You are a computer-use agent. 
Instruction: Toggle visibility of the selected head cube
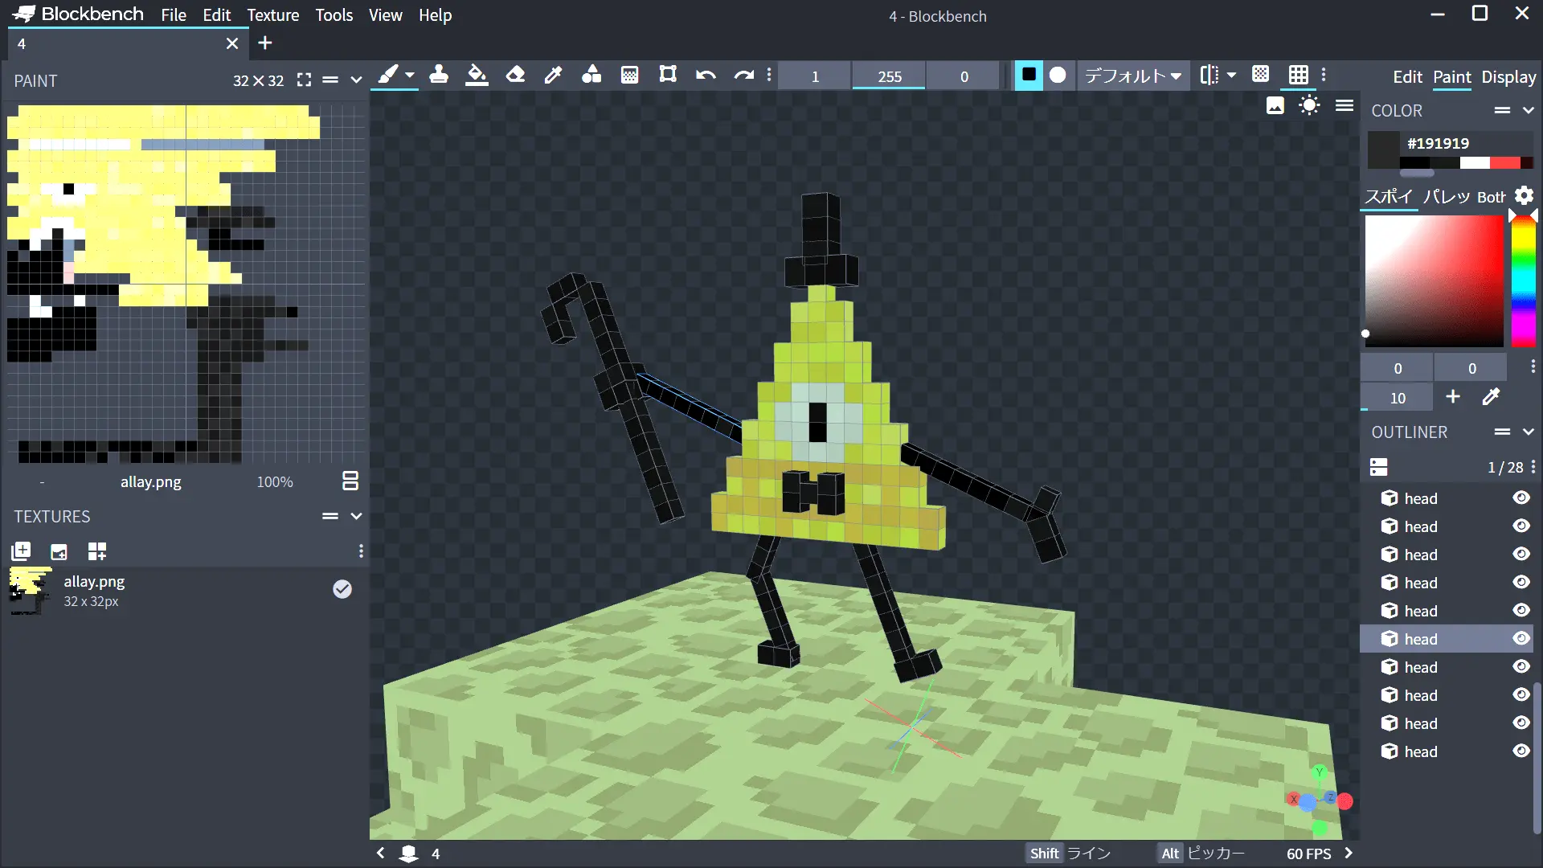[1521, 639]
